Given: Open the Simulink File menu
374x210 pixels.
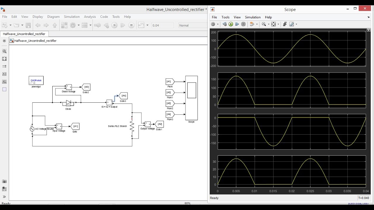Looking at the screenshot, I should tap(4, 17).
